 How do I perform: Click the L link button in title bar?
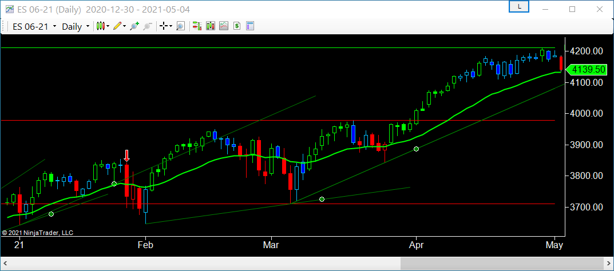click(x=519, y=7)
